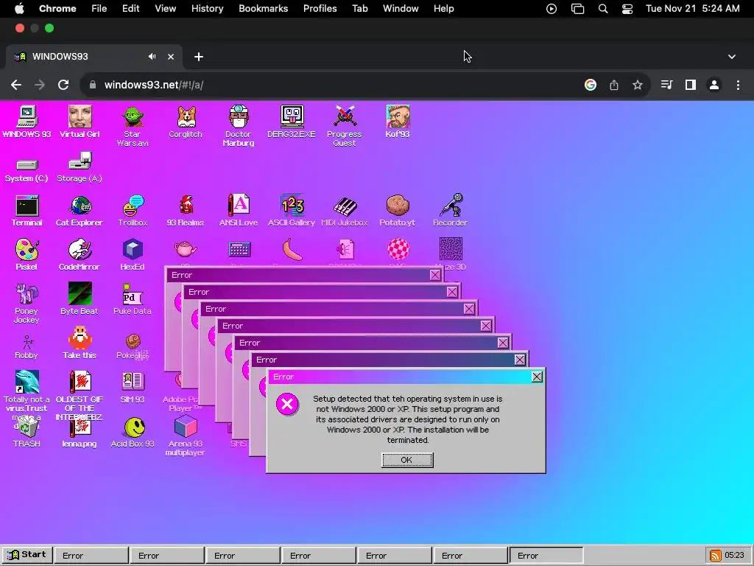Open the View menu
The width and height of the screenshot is (754, 566).
(166, 9)
